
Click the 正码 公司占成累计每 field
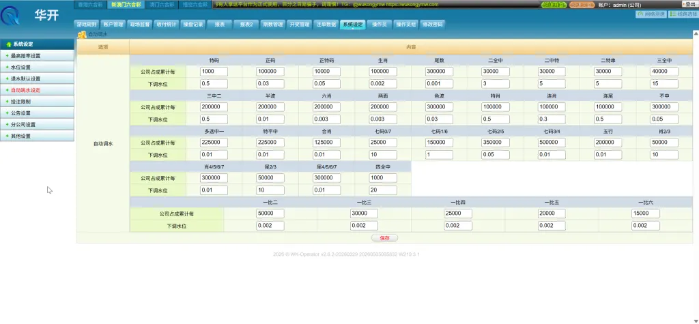pyautogui.click(x=270, y=72)
